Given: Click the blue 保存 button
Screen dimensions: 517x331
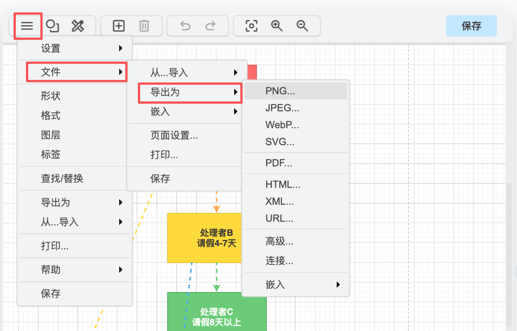Looking at the screenshot, I should click(471, 26).
